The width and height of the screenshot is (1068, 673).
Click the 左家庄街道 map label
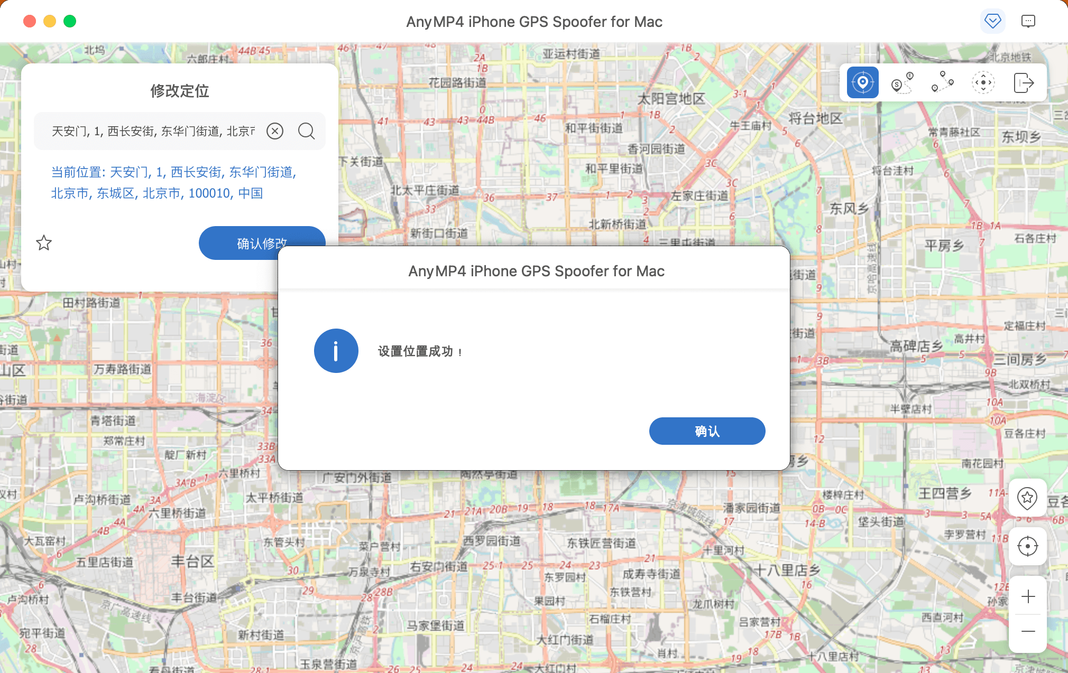pyautogui.click(x=699, y=195)
